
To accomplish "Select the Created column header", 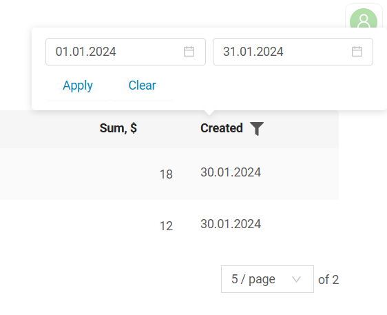I will 222,128.
